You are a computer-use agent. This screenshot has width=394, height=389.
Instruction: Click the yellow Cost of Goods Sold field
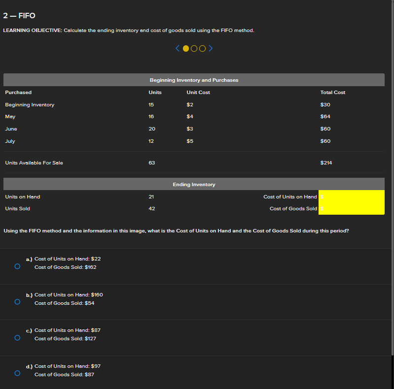coord(351,209)
